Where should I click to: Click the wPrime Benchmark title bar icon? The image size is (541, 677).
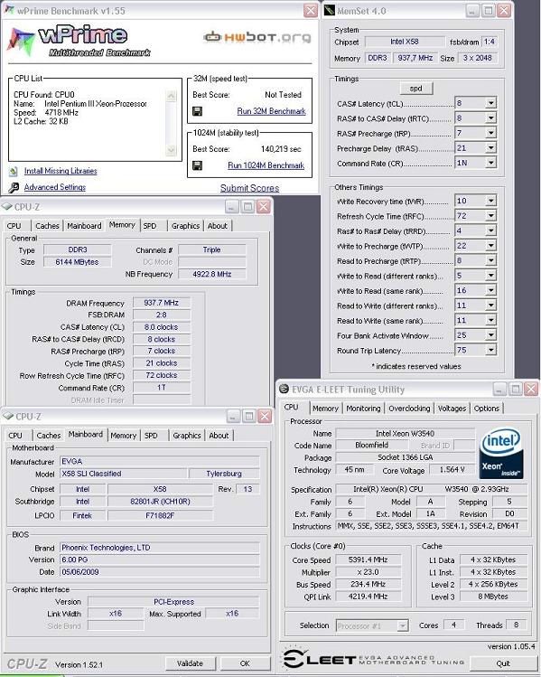coord(10,10)
